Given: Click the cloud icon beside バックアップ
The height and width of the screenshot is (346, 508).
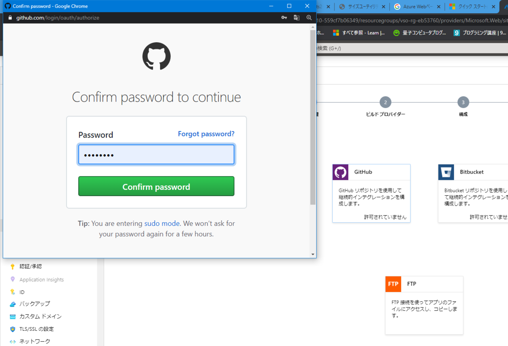Looking at the screenshot, I should click(13, 304).
